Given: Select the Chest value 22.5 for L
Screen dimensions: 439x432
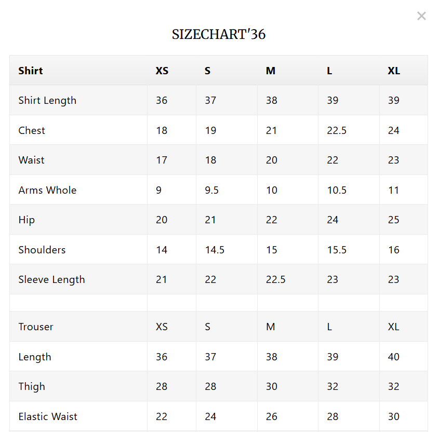Looking at the screenshot, I should coord(337,130).
